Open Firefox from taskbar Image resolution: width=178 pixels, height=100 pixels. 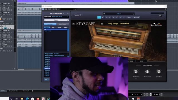pos(38,99)
